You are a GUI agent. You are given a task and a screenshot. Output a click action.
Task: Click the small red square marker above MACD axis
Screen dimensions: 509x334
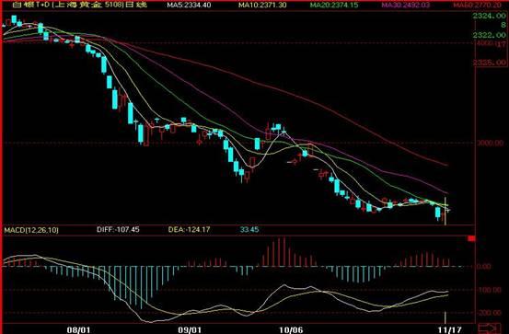pos(471,239)
